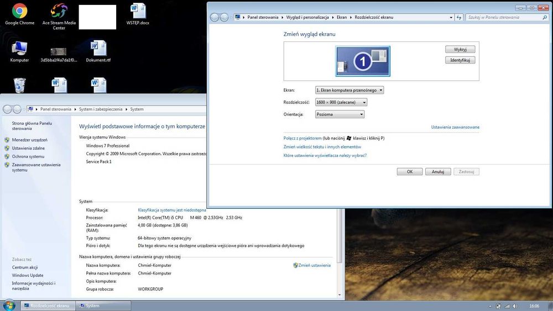
Task: Click the Windows Start orb
Action: click(x=8, y=305)
